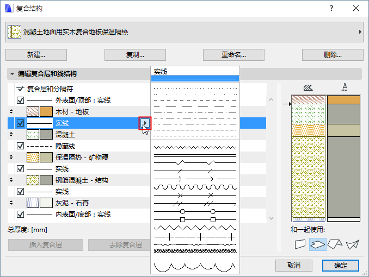The width and height of the screenshot is (369, 277).
Task: Click the 重命名... button
Action: tap(233, 55)
